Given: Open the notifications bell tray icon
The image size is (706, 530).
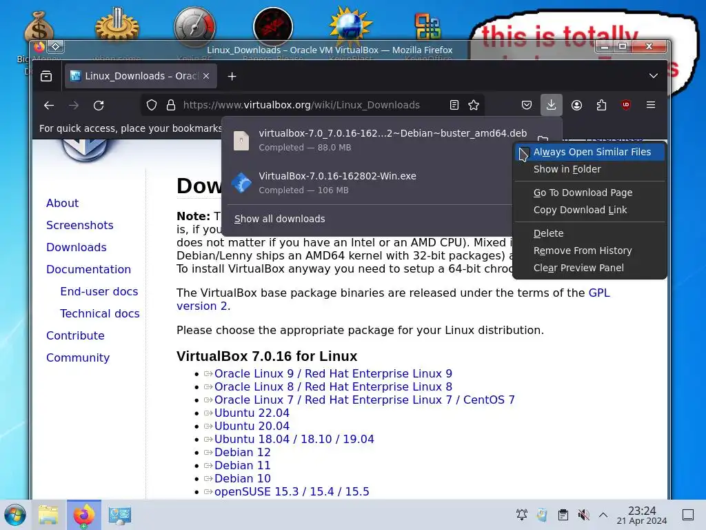Looking at the screenshot, I should click(x=522, y=515).
